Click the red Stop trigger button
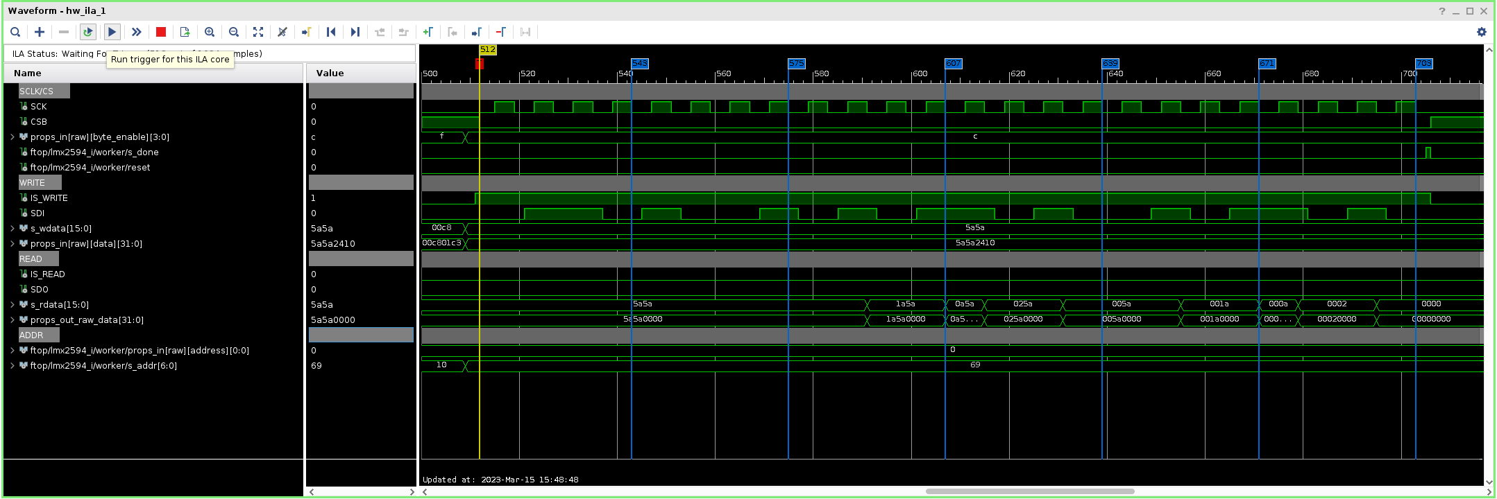This screenshot has width=1497, height=499. click(x=161, y=32)
